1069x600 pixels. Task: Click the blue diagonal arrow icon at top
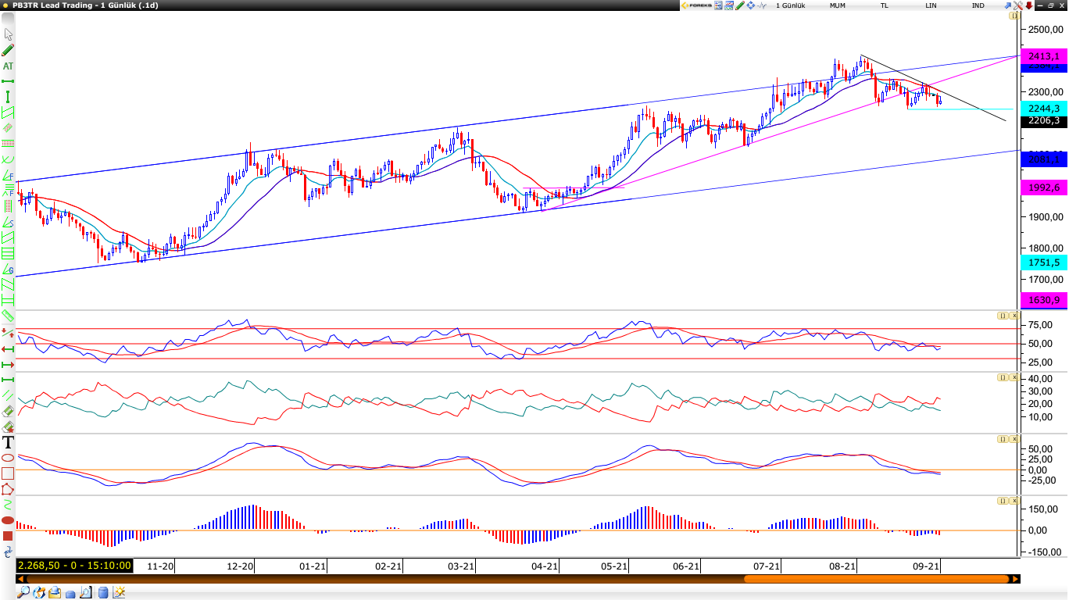[1008, 5]
